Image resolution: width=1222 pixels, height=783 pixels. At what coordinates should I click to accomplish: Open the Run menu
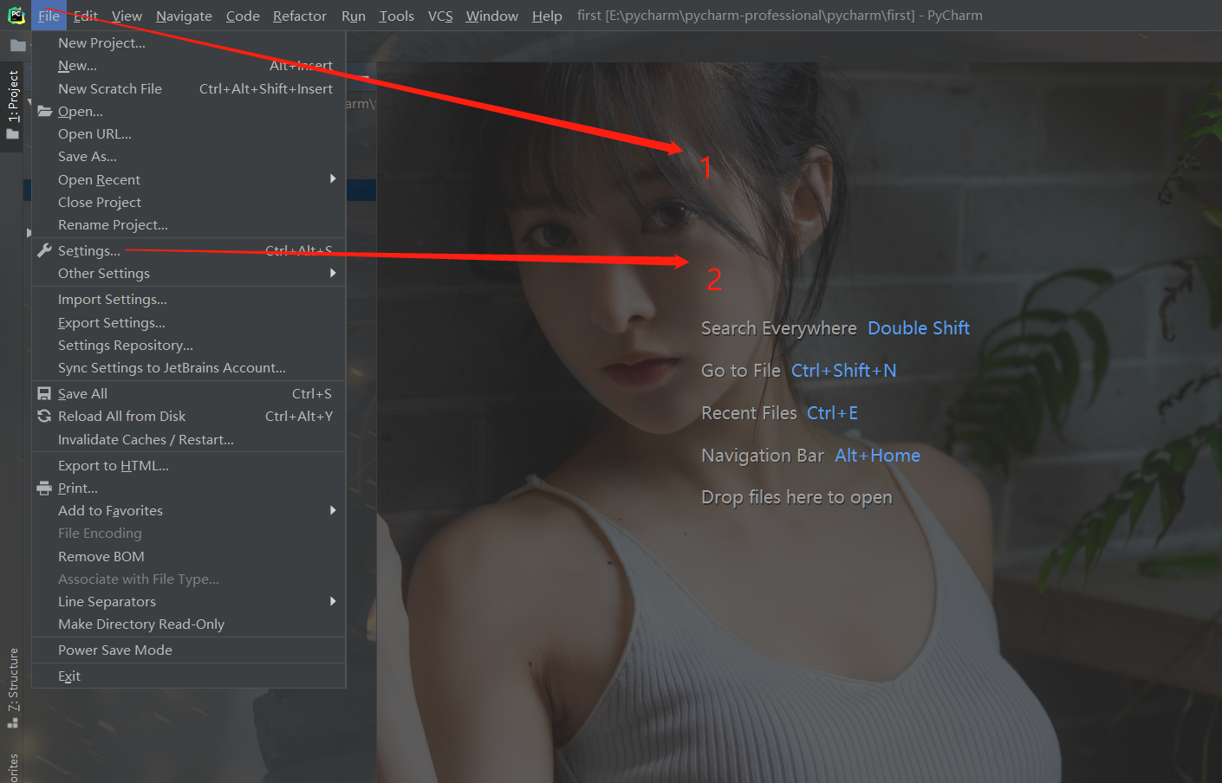tap(354, 16)
